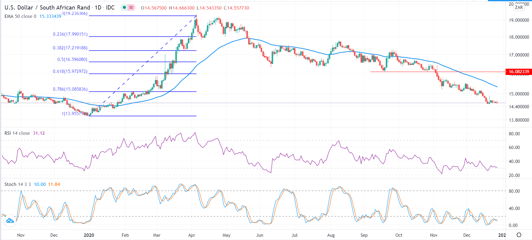
Task: Click the IDC data source label
Action: click(x=110, y=7)
